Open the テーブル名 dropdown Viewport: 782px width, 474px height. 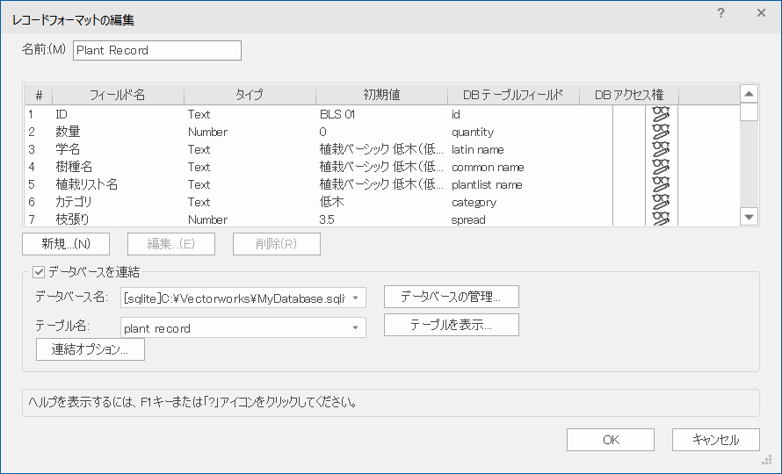(355, 328)
